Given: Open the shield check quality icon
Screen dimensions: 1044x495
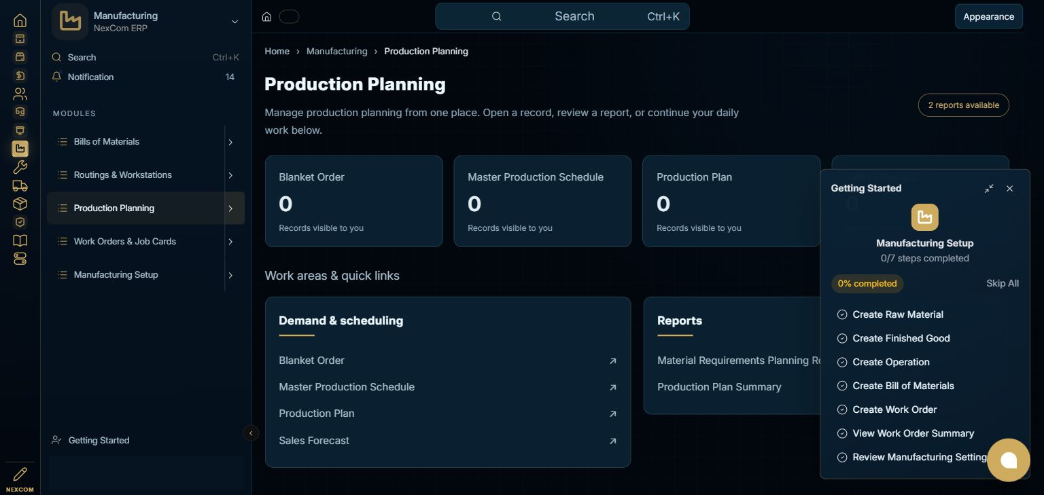Looking at the screenshot, I should click(20, 222).
